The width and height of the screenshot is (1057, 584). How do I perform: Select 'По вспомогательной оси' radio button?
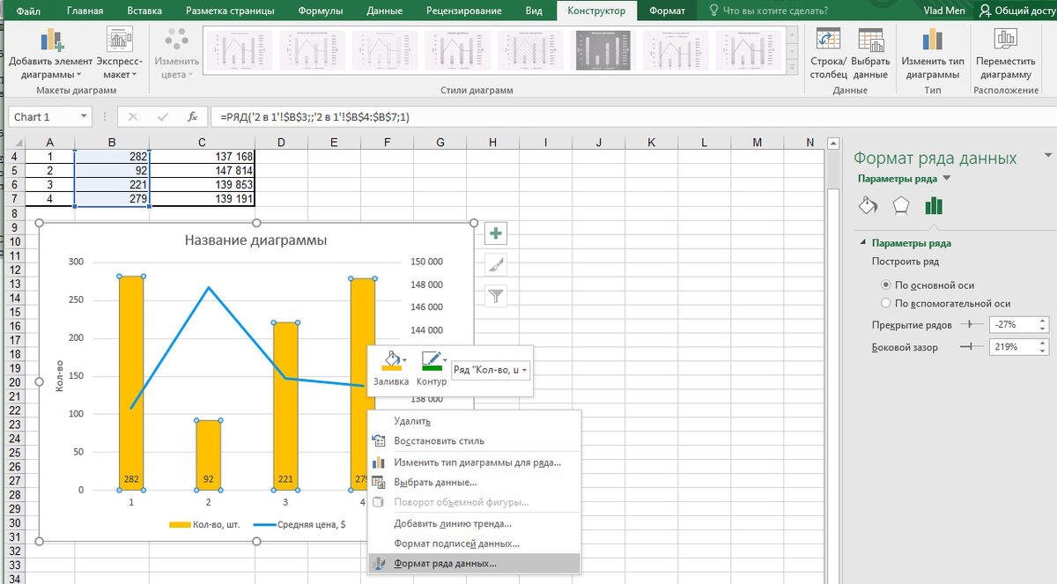(x=886, y=303)
